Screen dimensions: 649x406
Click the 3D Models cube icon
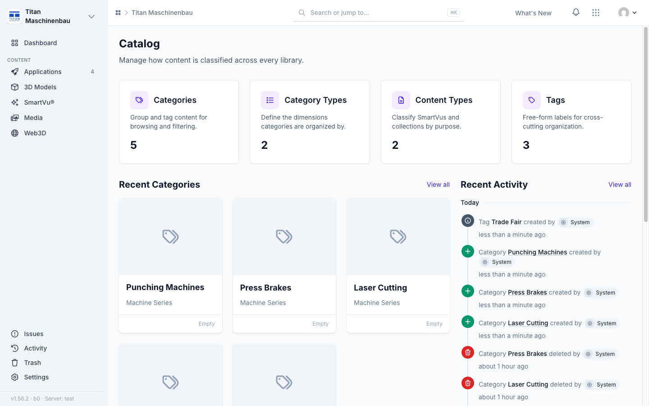pyautogui.click(x=15, y=87)
